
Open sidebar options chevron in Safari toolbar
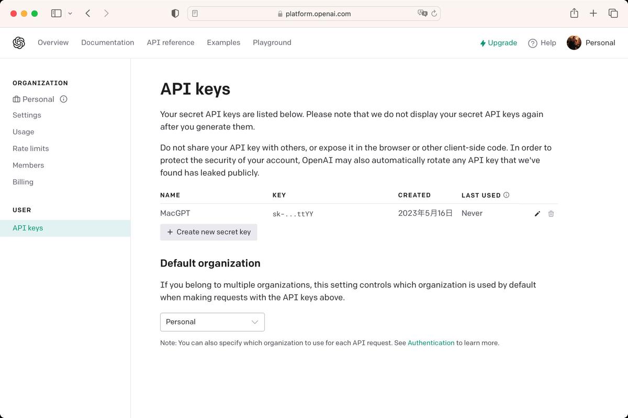(70, 14)
